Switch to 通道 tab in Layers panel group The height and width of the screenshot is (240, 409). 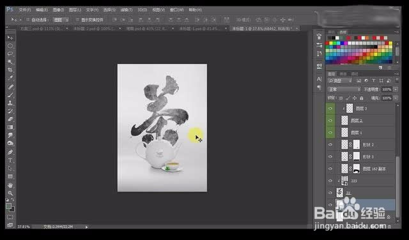(343, 74)
